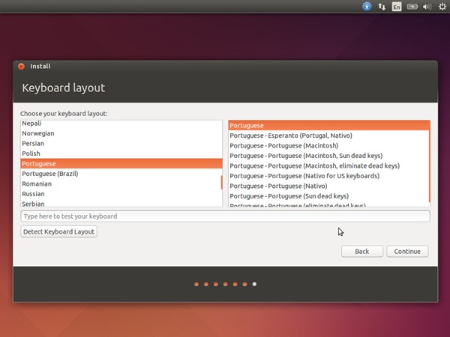The image size is (450, 337).
Task: Open the accessibility menu icon
Action: pos(367,6)
